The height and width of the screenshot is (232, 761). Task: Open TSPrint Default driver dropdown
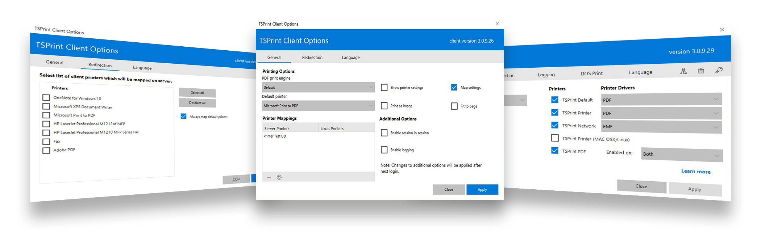pyautogui.click(x=661, y=99)
